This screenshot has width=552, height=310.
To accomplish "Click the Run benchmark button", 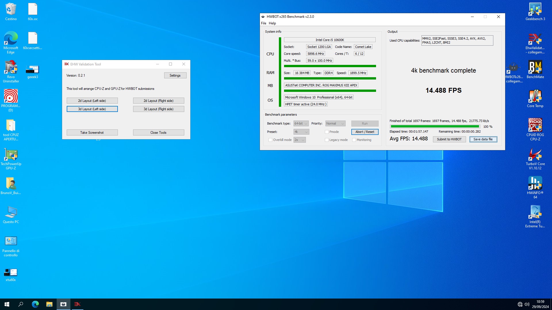I will click(x=365, y=124).
